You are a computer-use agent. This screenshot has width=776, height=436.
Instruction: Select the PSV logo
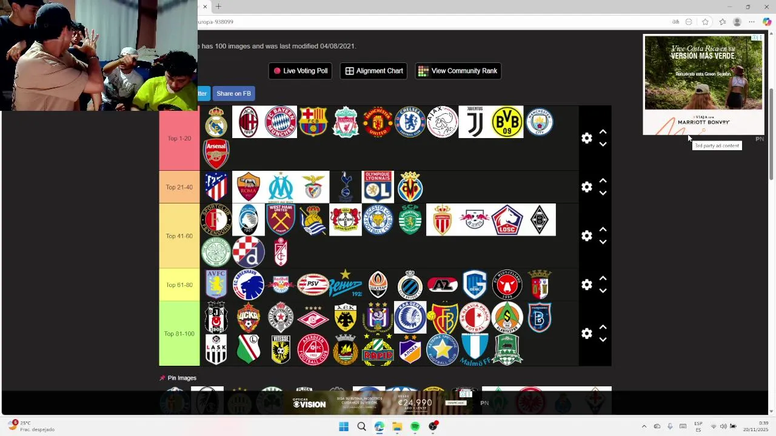313,285
